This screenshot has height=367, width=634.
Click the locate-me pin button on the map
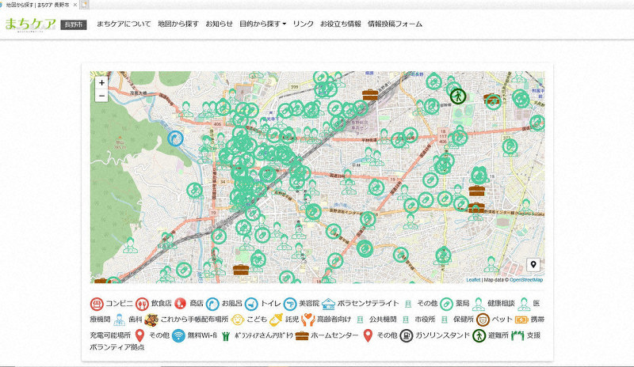[533, 265]
